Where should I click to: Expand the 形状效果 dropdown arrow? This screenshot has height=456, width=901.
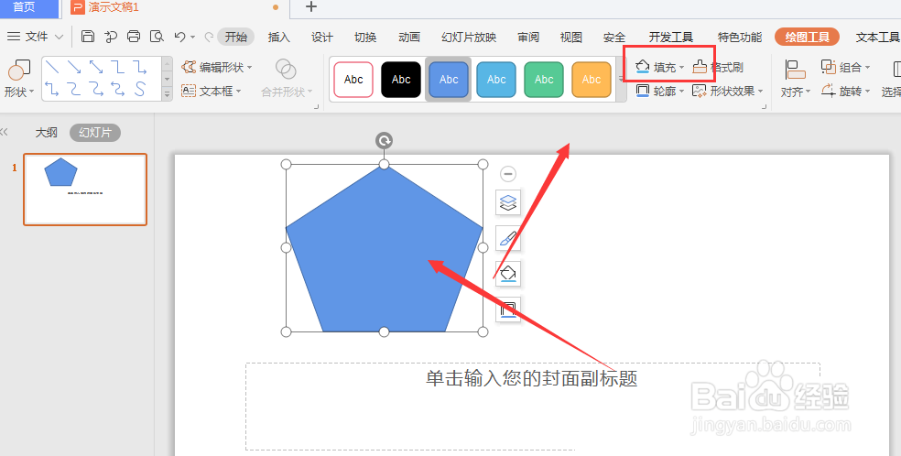click(x=760, y=92)
